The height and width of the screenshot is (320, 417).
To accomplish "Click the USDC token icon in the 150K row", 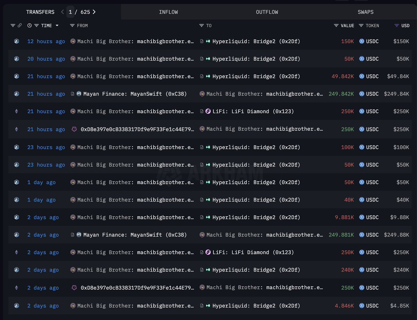I will point(362,41).
